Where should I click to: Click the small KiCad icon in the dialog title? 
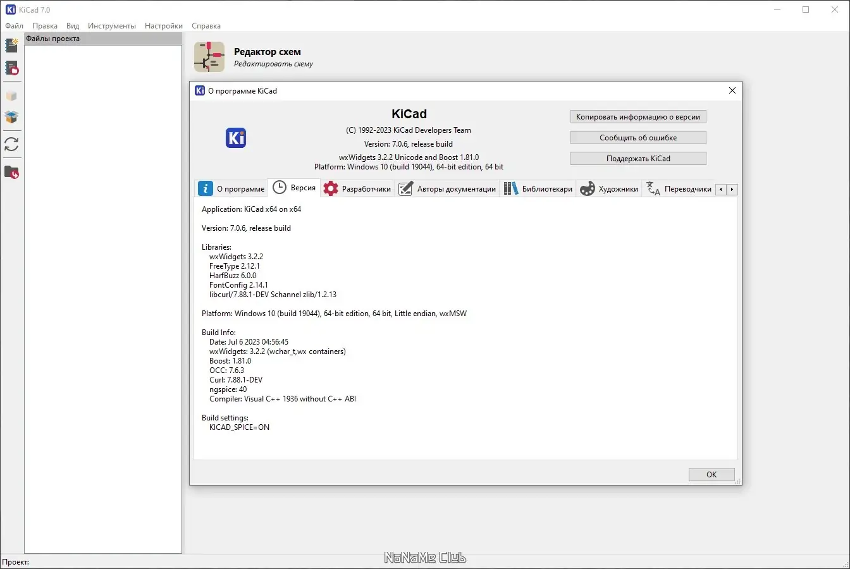click(200, 90)
